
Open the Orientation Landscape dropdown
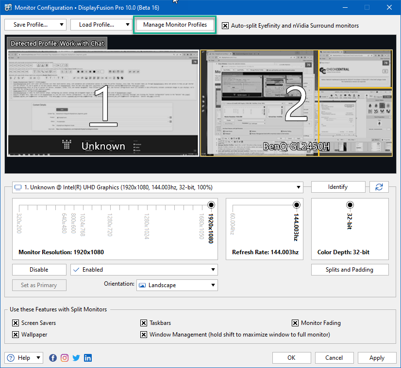(213, 285)
